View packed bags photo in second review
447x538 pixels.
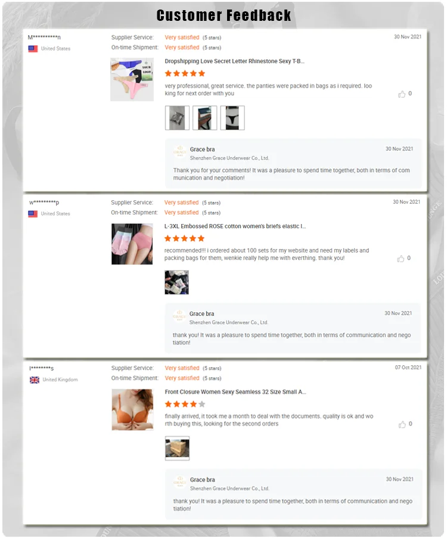176,282
